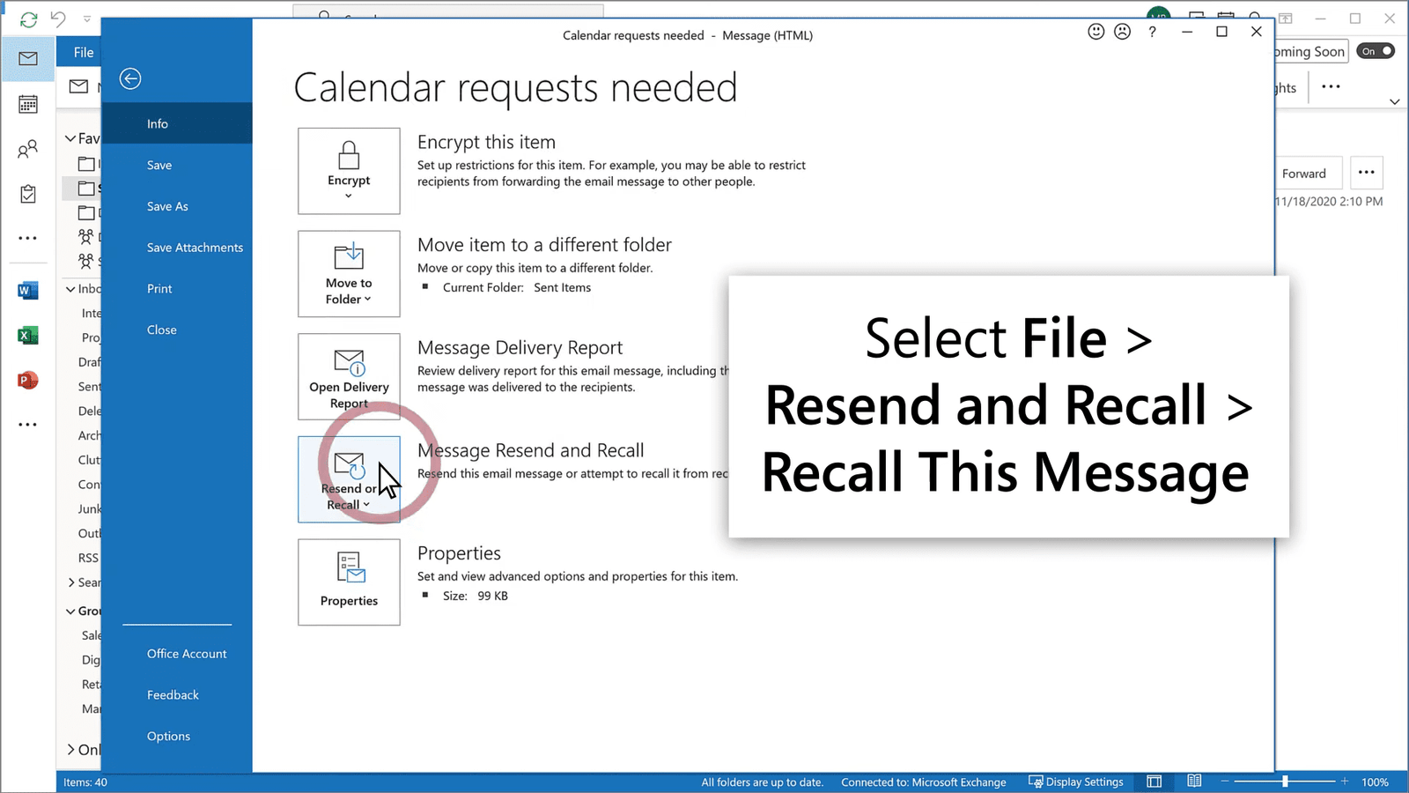
Task: Open the ribbon overflow ellipsis menu
Action: click(x=1331, y=86)
